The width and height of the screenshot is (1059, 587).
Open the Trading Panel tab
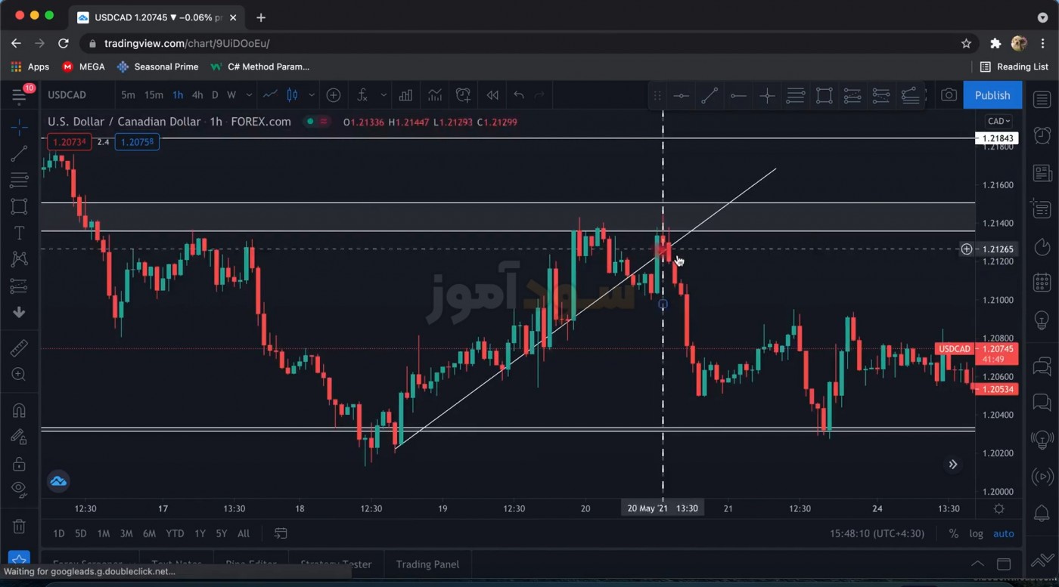tap(427, 564)
